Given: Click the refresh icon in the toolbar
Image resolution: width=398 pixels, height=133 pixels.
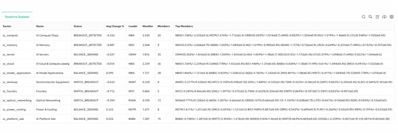Looking at the screenshot, I should (364, 17).
